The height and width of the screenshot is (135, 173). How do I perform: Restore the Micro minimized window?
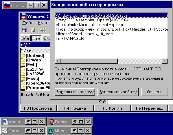(74, 131)
